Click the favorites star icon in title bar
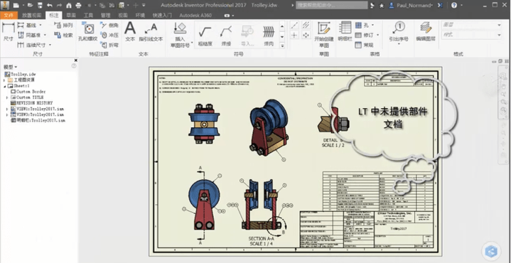The width and height of the screenshot is (511, 263). click(381, 6)
